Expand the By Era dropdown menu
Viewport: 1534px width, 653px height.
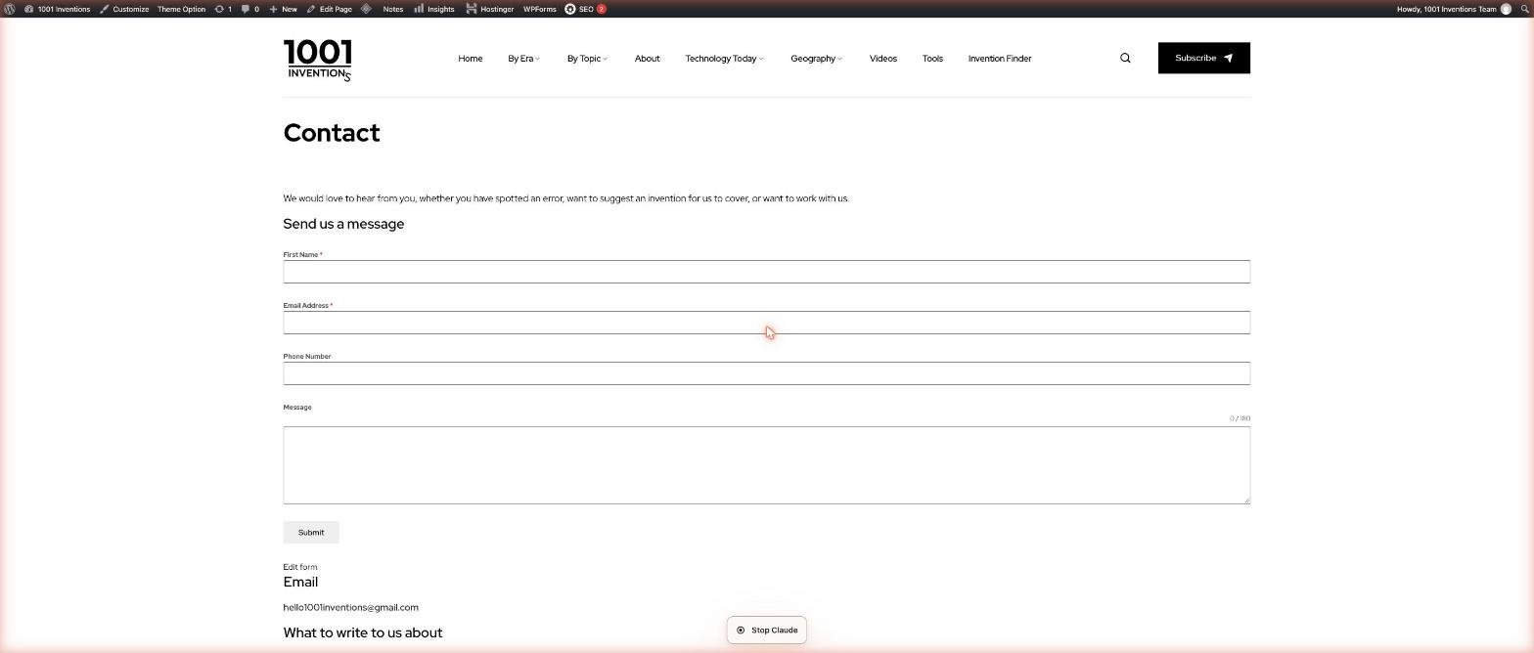coord(523,59)
